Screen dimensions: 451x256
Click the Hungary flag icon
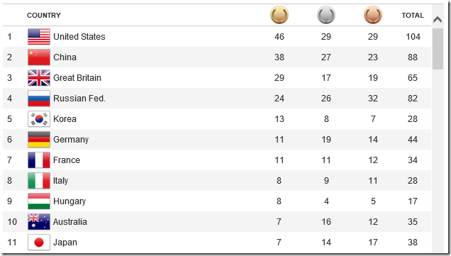click(x=39, y=201)
